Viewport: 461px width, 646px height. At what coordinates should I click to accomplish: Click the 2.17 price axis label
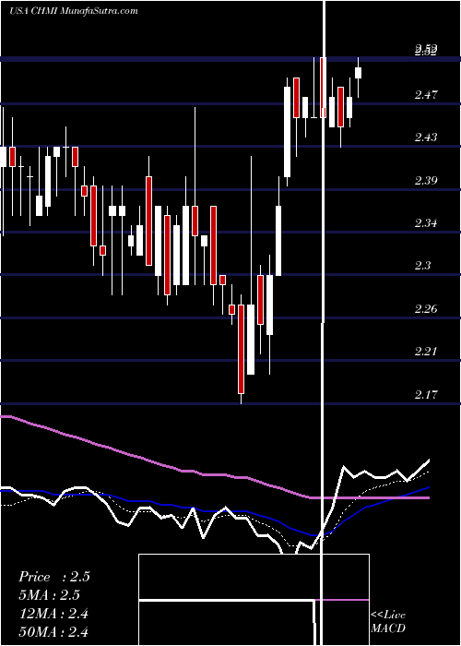coord(426,394)
